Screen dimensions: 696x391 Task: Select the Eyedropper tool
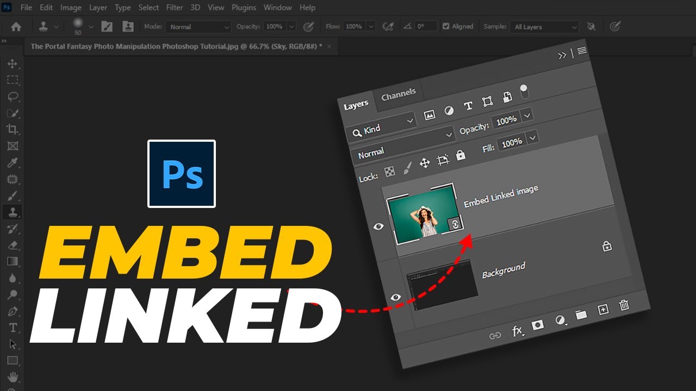click(x=12, y=162)
